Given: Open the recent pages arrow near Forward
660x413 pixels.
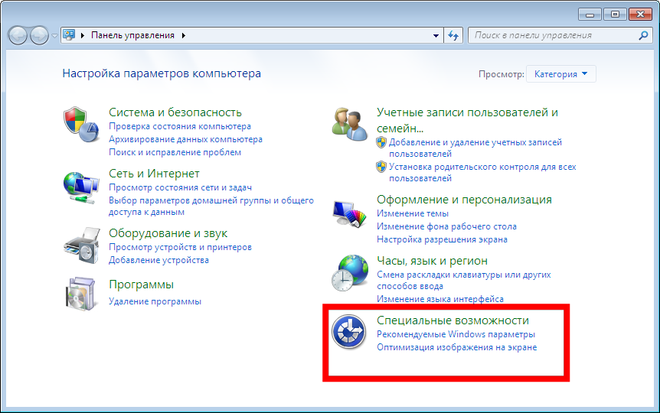Looking at the screenshot, I should point(54,36).
